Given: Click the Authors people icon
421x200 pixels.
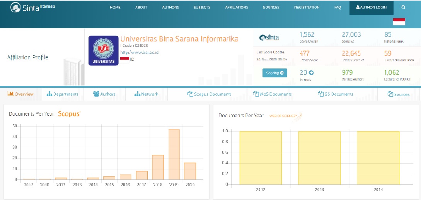Looking at the screenshot, I should pyautogui.click(x=96, y=94).
